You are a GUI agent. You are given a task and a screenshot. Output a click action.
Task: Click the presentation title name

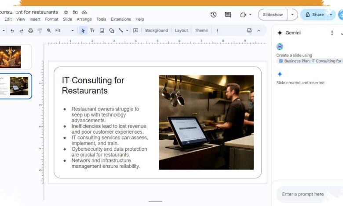(x=29, y=12)
